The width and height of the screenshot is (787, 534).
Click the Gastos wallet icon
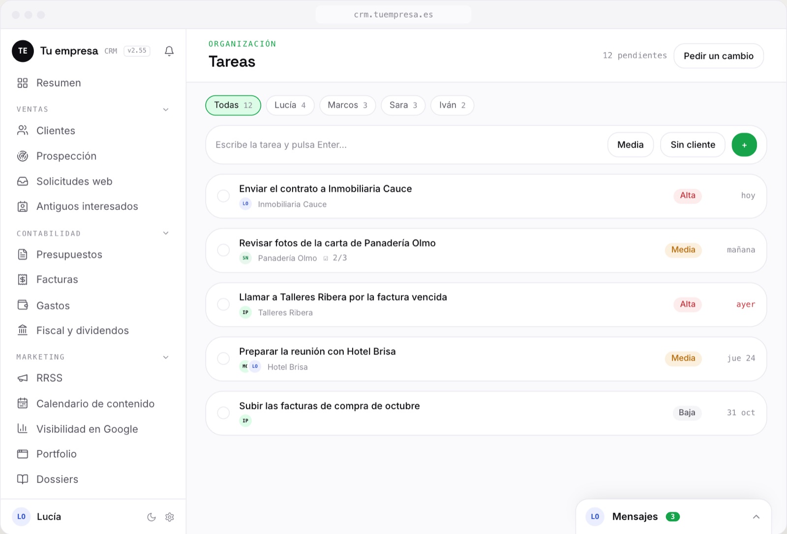[23, 305]
